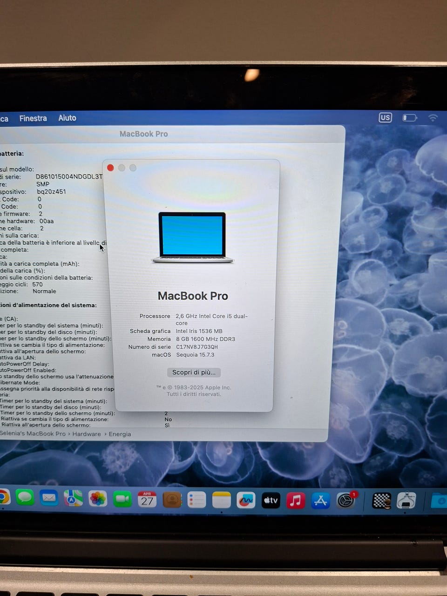Select 2,6 GHz Intel Core i5 text
The height and width of the screenshot is (596, 447).
pos(212,319)
